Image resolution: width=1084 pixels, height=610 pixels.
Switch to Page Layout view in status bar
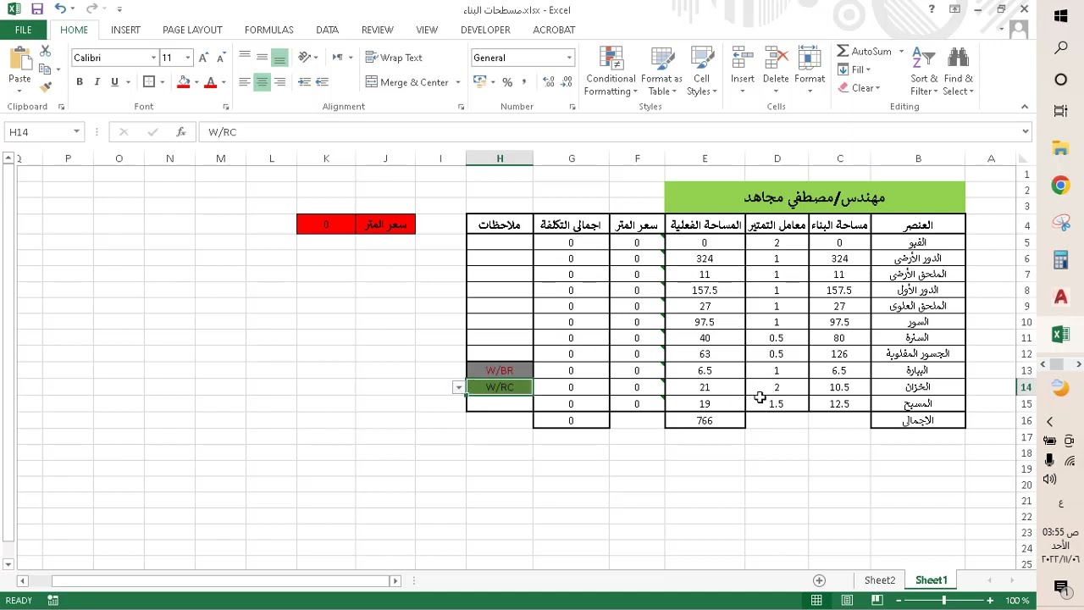pos(847,601)
